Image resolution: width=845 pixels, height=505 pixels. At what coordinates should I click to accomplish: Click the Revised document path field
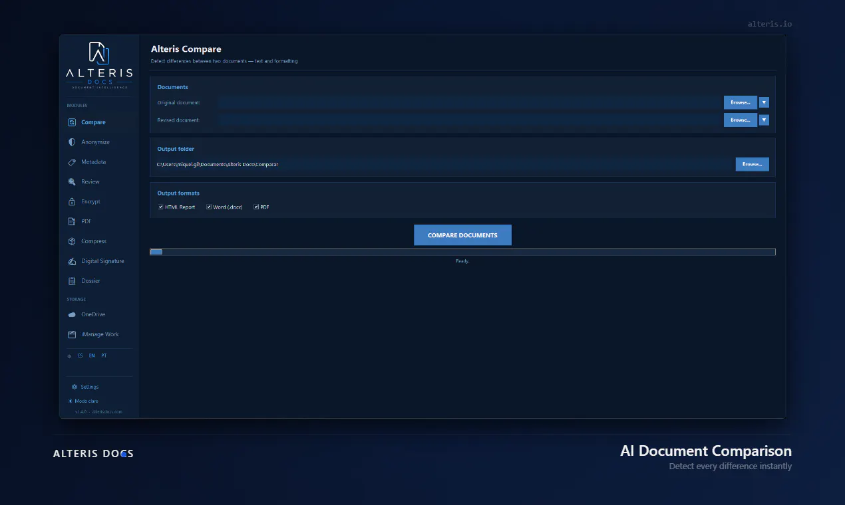click(470, 120)
